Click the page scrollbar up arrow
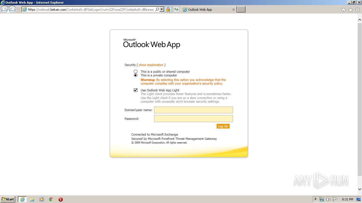Screen dimensions: 362x203 [x=360, y=20]
